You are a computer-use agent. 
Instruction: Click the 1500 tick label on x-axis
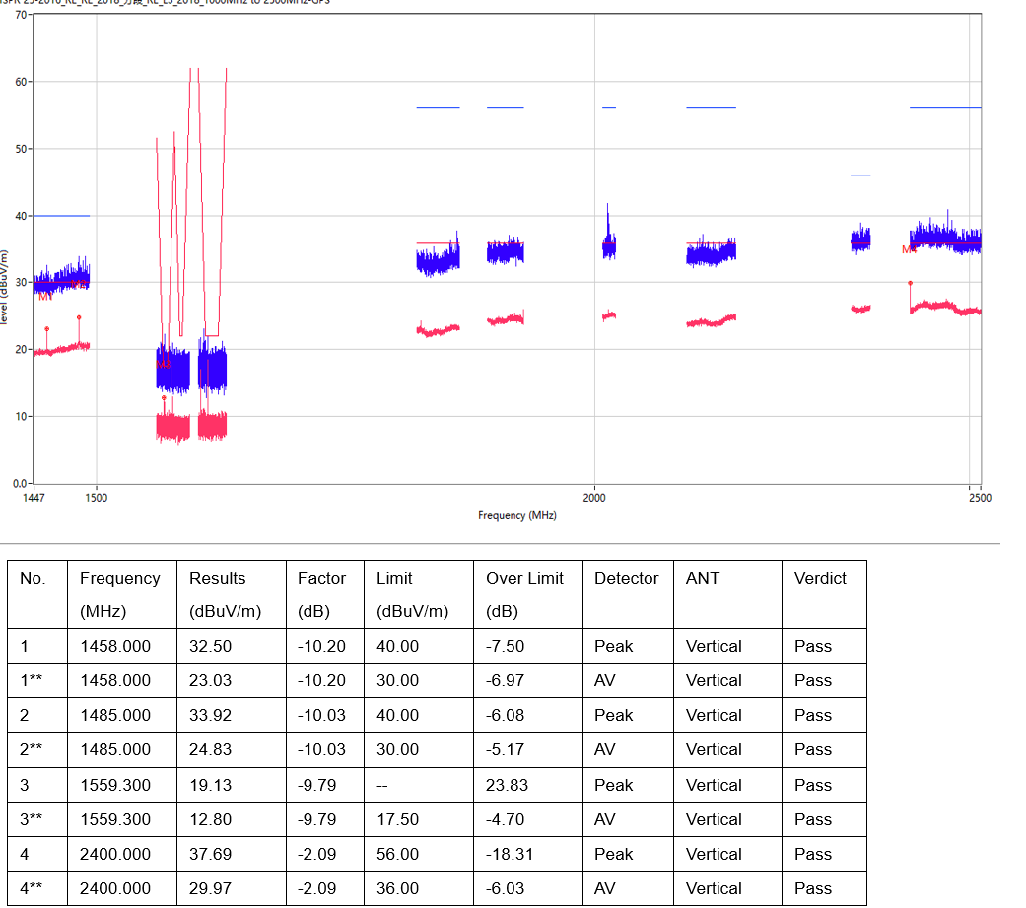(97, 498)
